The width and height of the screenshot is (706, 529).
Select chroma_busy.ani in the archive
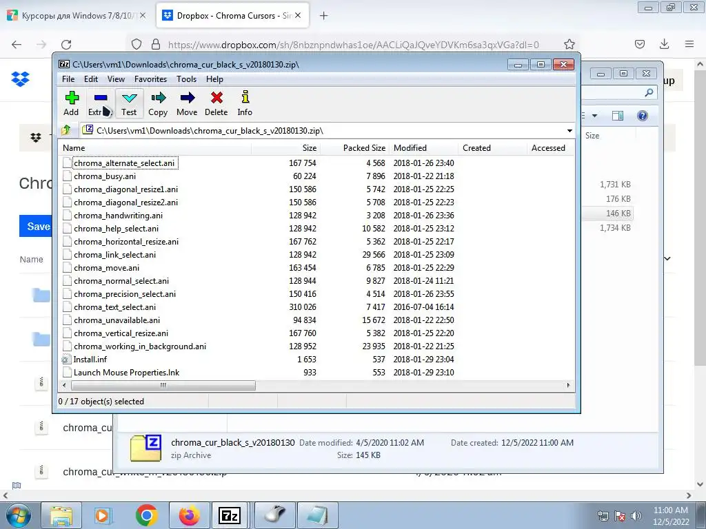tap(105, 176)
